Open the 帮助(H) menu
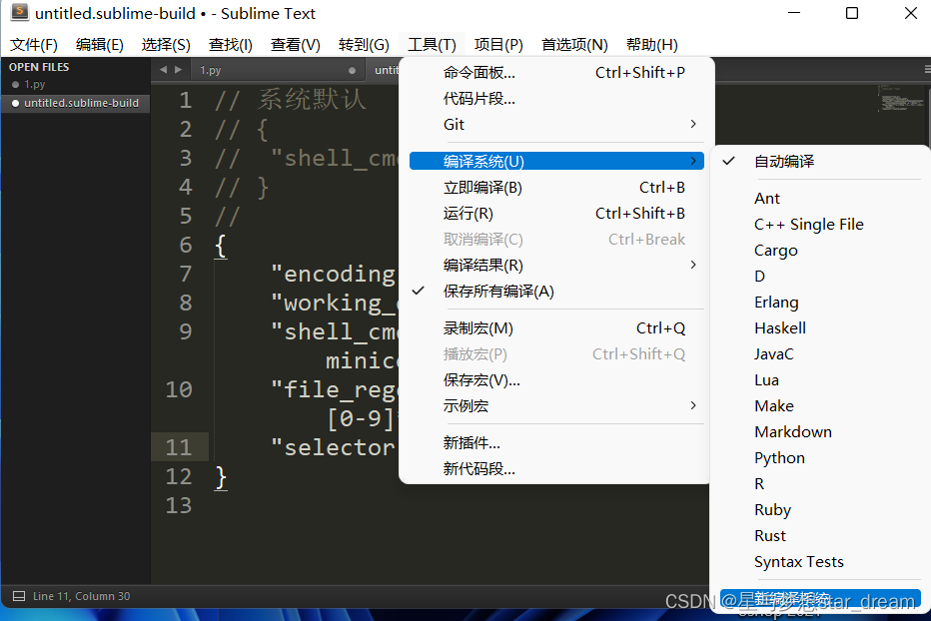This screenshot has width=931, height=621. pyautogui.click(x=651, y=44)
